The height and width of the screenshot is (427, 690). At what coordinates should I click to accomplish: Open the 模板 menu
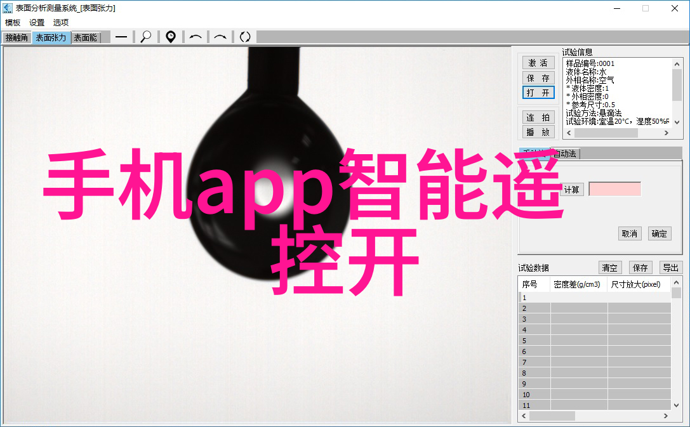tap(13, 22)
